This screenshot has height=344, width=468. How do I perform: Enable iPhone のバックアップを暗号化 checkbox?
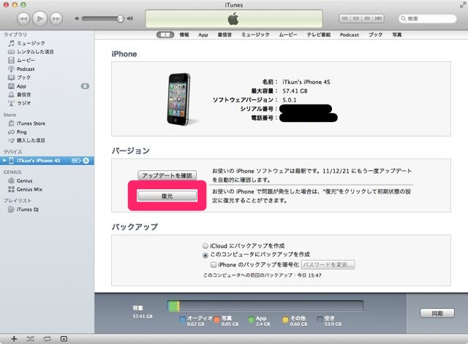point(214,264)
